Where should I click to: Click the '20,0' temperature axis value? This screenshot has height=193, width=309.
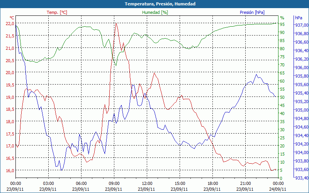(10, 73)
